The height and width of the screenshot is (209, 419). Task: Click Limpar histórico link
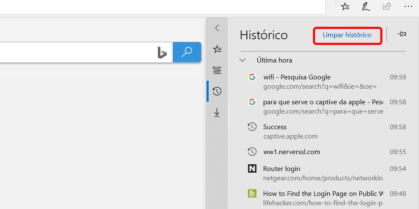pyautogui.click(x=347, y=35)
